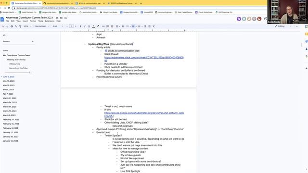Switch to the GitHub community browser tab
This screenshot has height=173, width=308.
click(58, 3)
